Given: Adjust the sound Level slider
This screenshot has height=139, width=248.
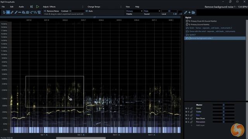Looking at the screenshot, I should click(x=169, y=11).
